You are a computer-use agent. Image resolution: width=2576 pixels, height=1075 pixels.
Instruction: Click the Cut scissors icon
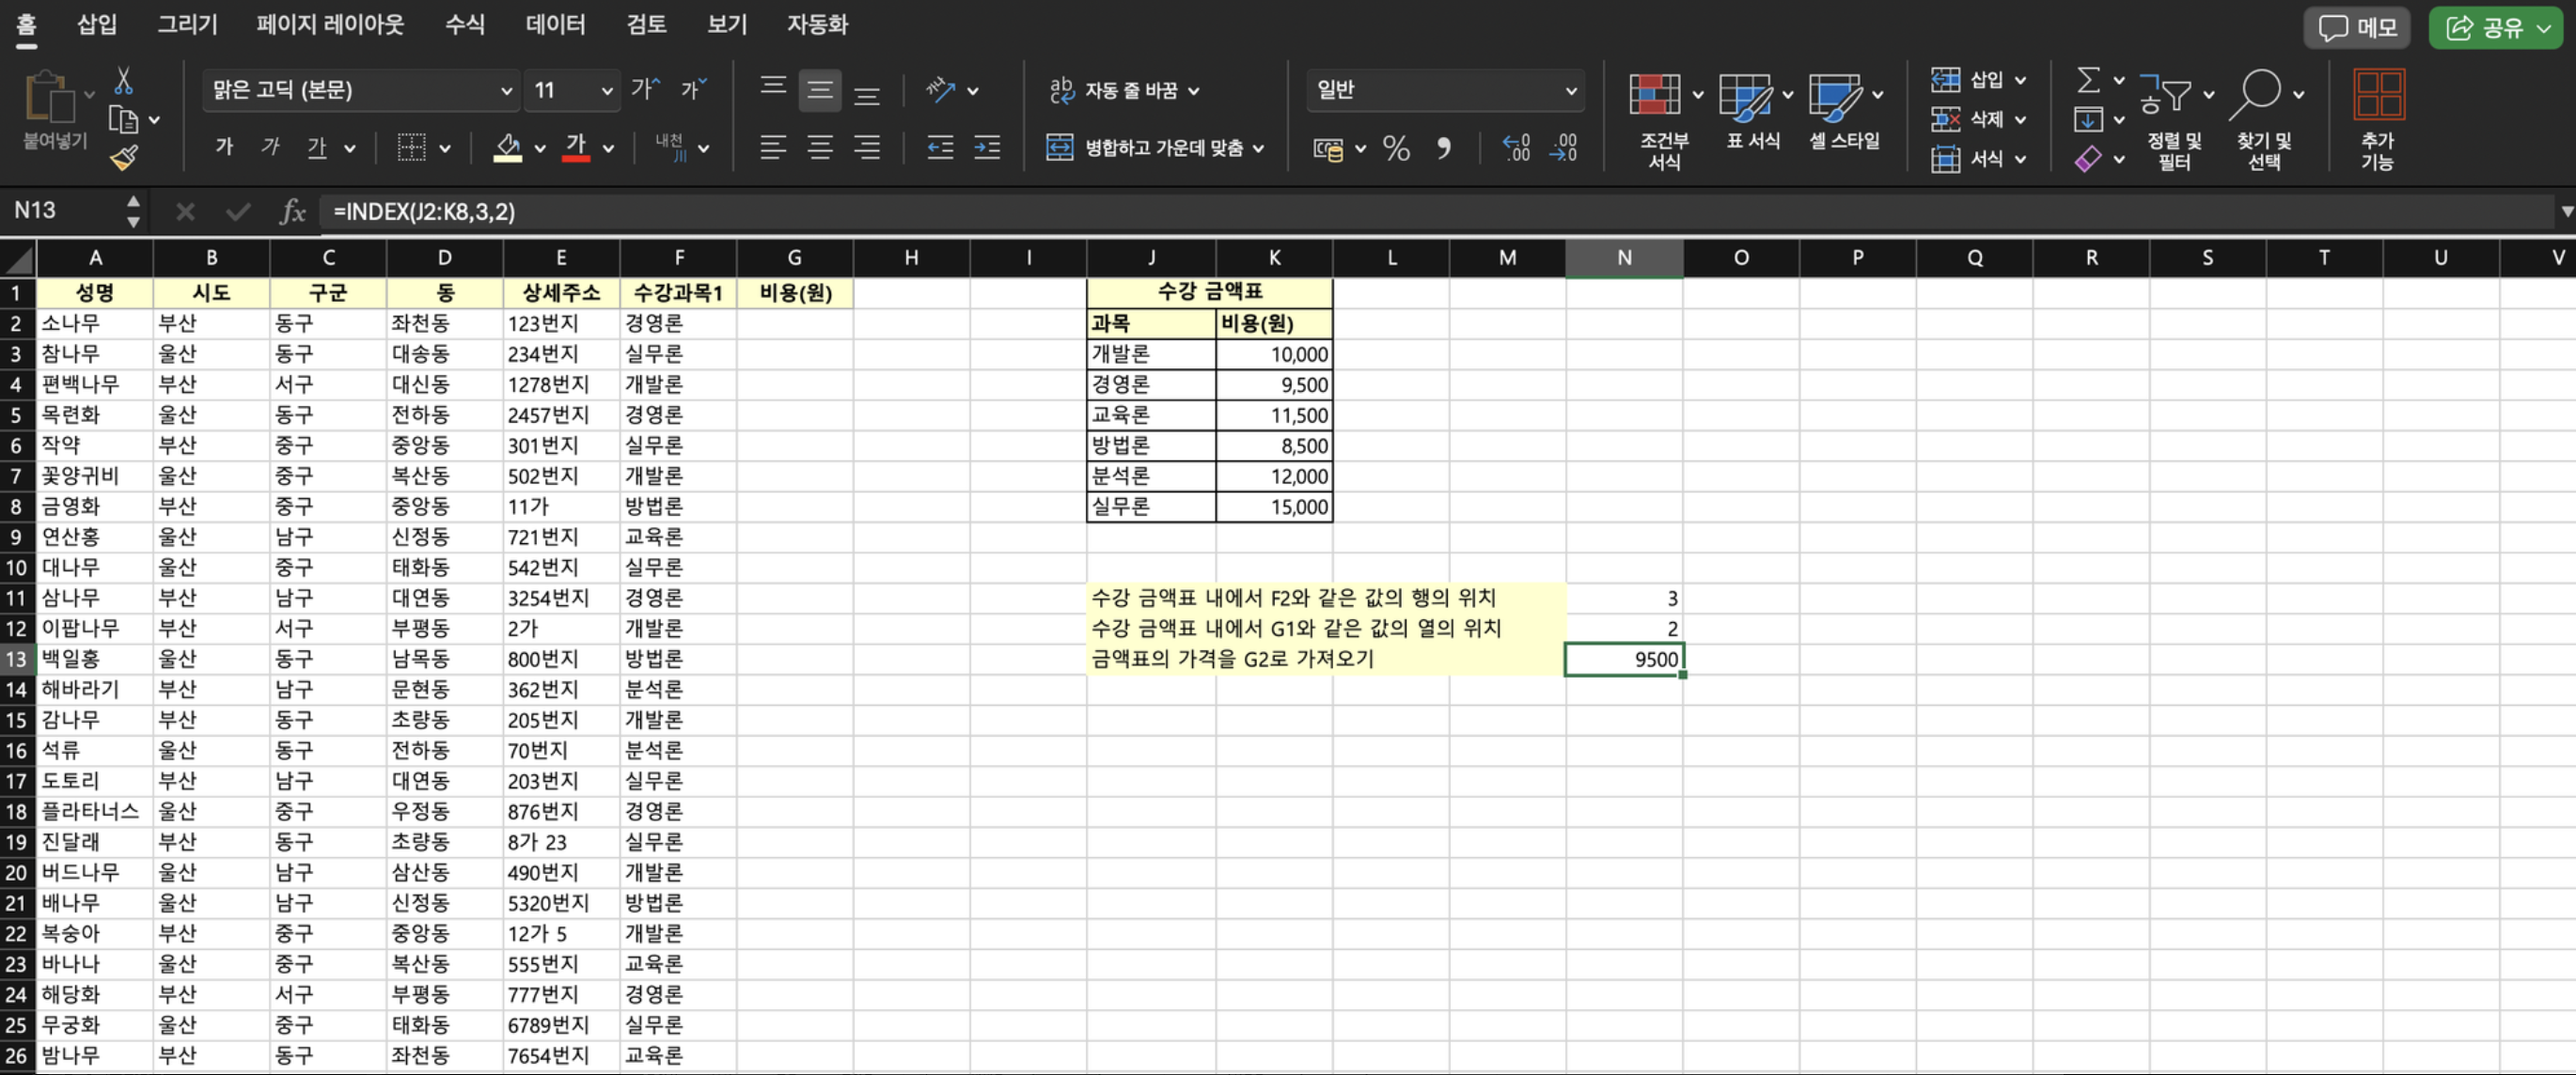point(124,80)
